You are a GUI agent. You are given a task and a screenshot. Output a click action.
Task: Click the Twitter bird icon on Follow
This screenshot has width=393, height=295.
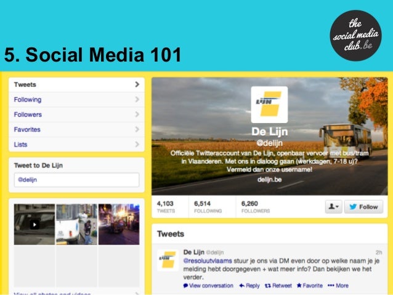coord(353,207)
